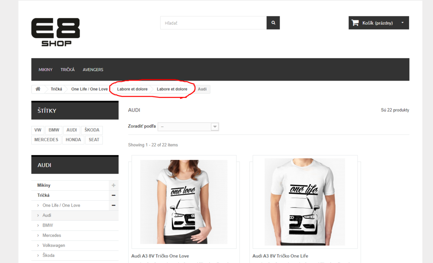Click the AUDI page heading

pos(134,110)
